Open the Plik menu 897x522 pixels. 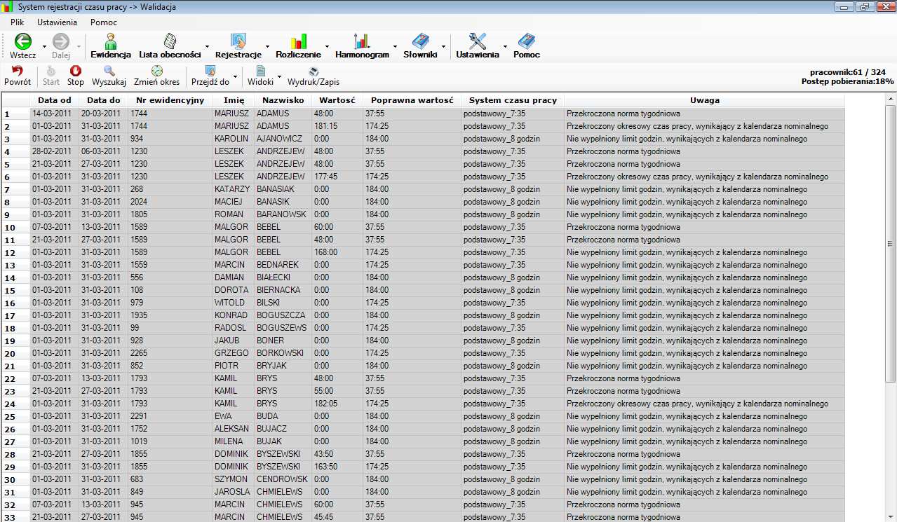tap(18, 22)
